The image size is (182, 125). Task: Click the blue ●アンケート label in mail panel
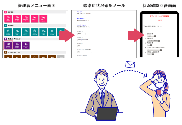82,25
